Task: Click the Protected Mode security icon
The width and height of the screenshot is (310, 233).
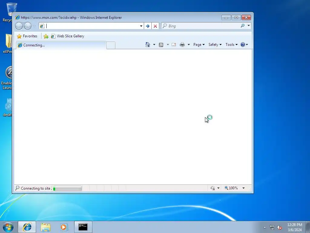Action: pyautogui.click(x=213, y=188)
